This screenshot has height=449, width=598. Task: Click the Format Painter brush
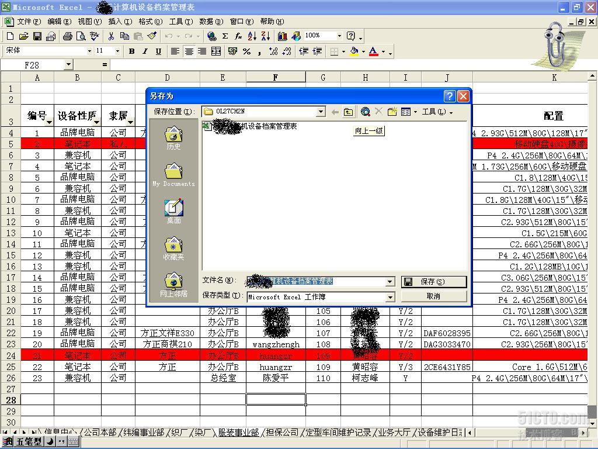pos(152,36)
